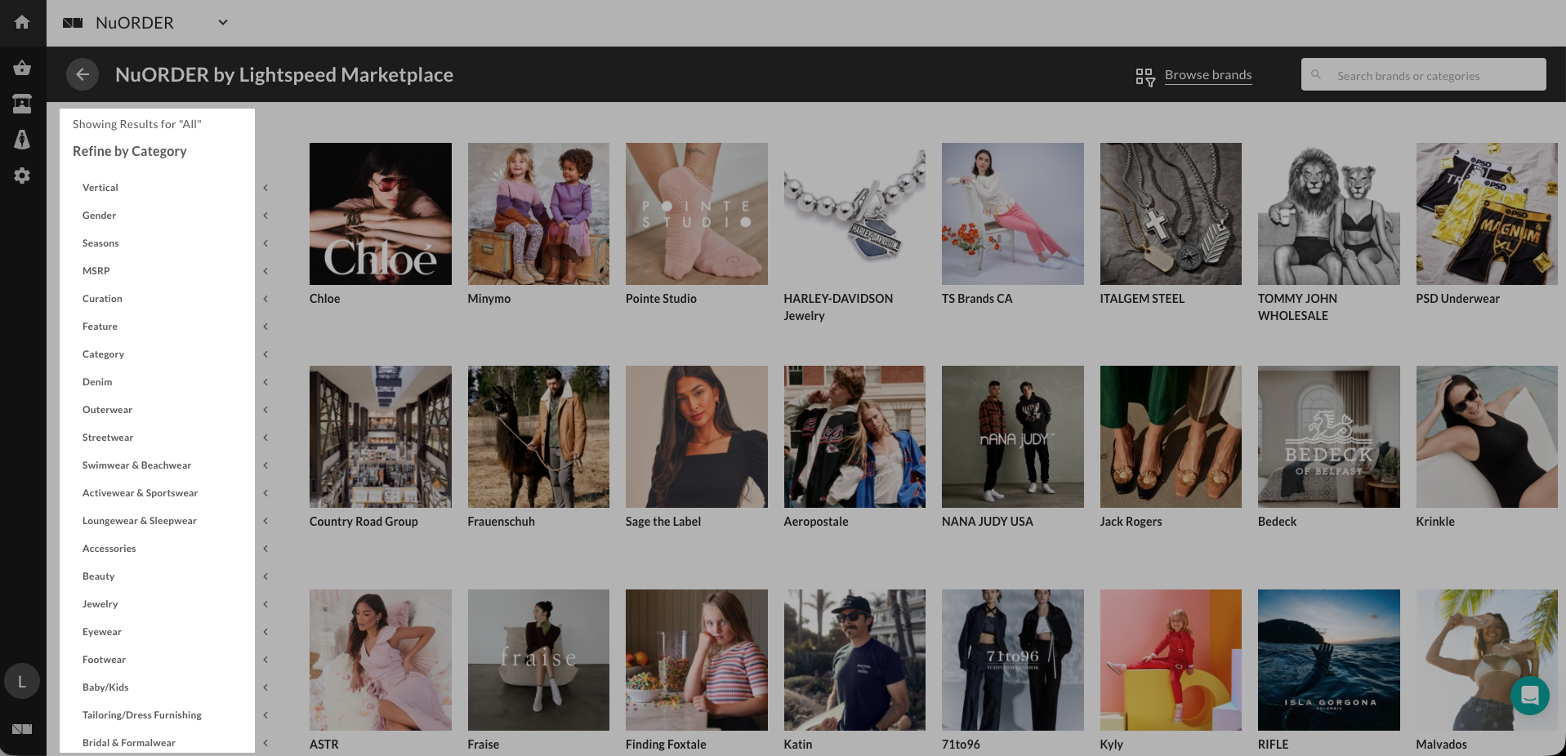Select the Outerwear filter
1566x756 pixels.
click(x=107, y=410)
